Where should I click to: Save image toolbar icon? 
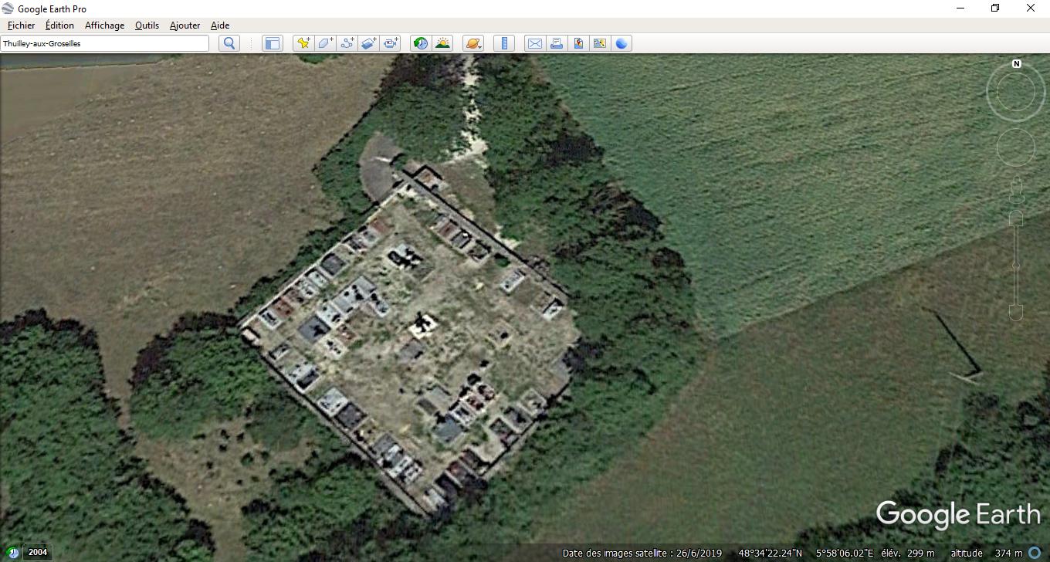577,43
